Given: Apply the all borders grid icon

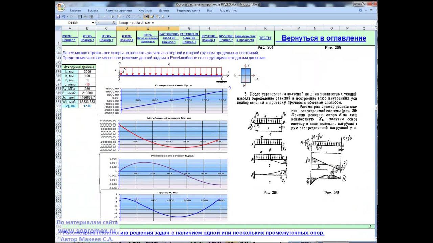Looking at the screenshot, I should tap(91, 16).
